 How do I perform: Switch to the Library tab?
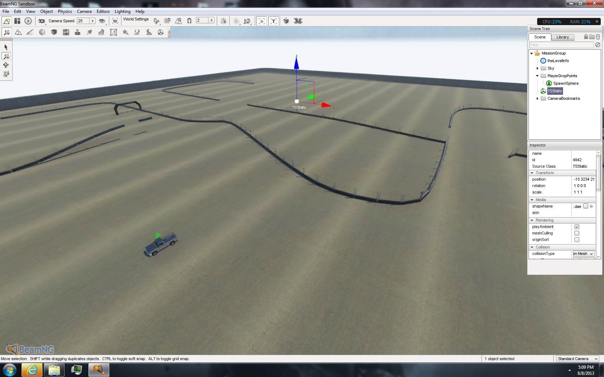point(563,37)
